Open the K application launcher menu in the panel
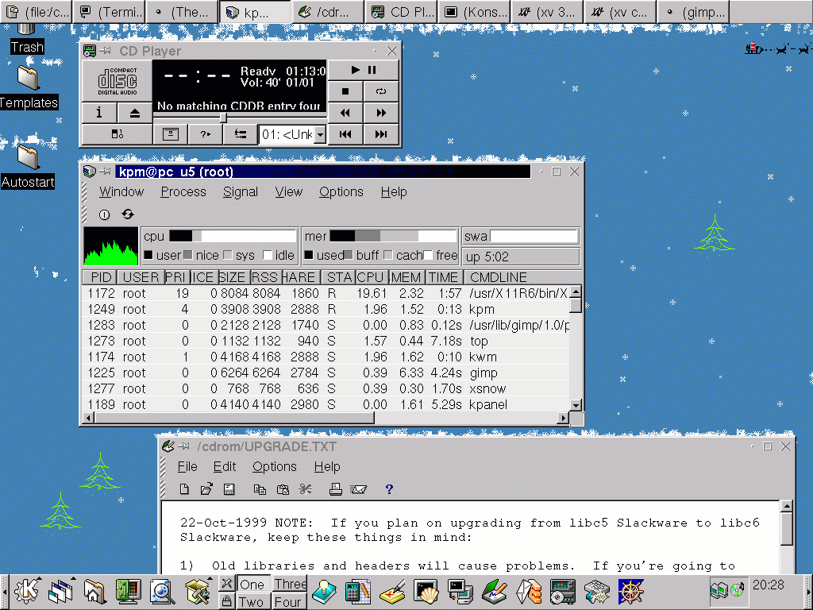The image size is (813, 610). pyautogui.click(x=26, y=592)
